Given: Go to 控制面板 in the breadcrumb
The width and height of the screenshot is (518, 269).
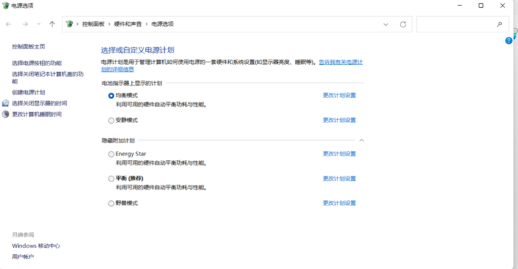Looking at the screenshot, I should 93,24.
